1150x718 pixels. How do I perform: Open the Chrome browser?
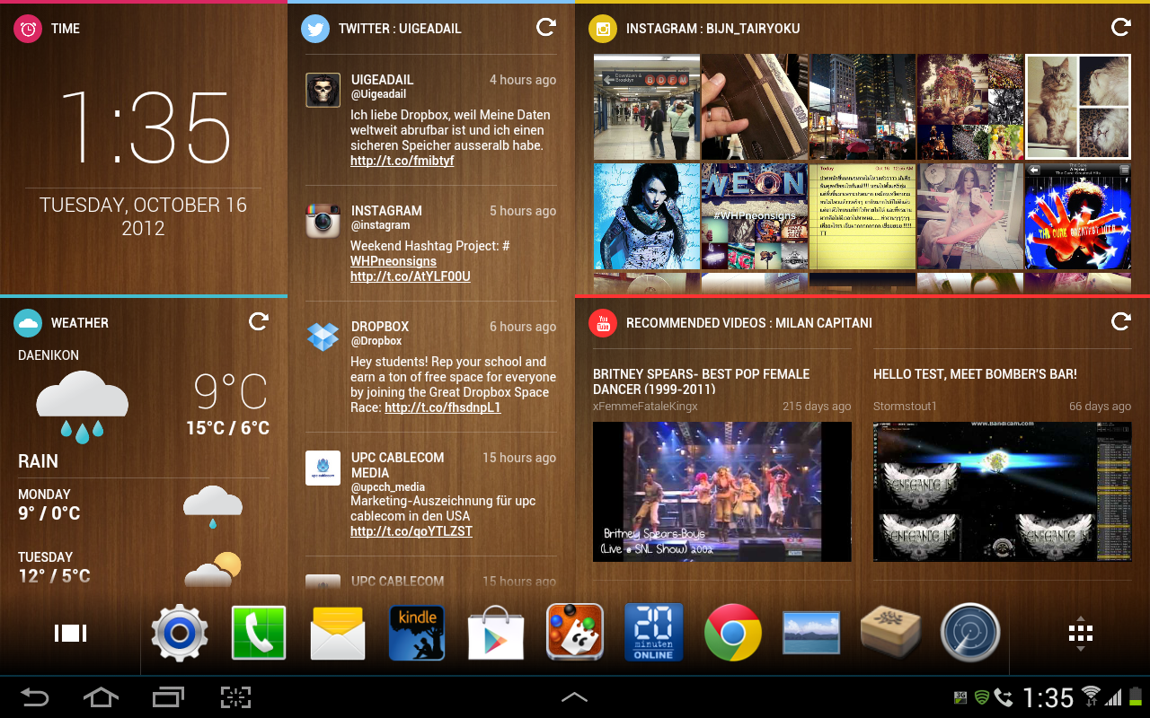(733, 633)
